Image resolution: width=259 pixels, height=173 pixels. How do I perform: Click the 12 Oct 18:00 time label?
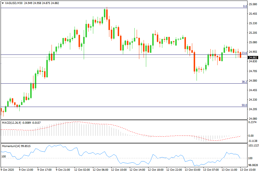156,170
